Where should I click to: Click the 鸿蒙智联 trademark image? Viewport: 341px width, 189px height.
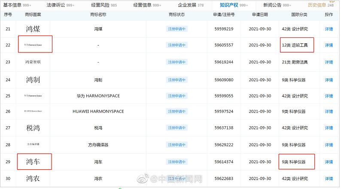point(33,62)
